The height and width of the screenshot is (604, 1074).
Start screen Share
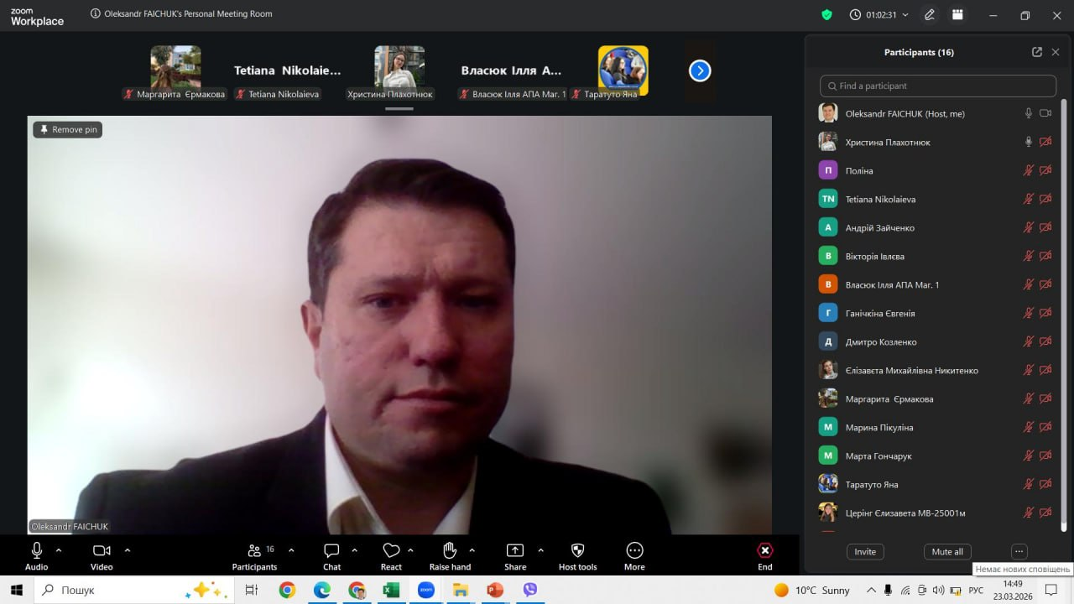(515, 556)
